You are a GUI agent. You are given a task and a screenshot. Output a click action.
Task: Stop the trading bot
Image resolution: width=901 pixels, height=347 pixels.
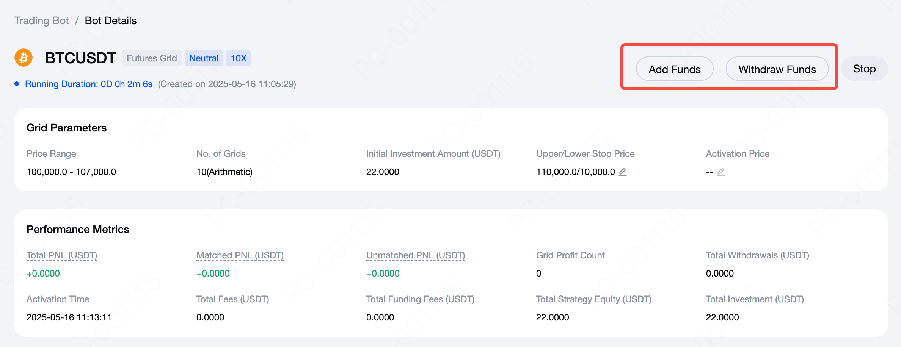point(864,69)
